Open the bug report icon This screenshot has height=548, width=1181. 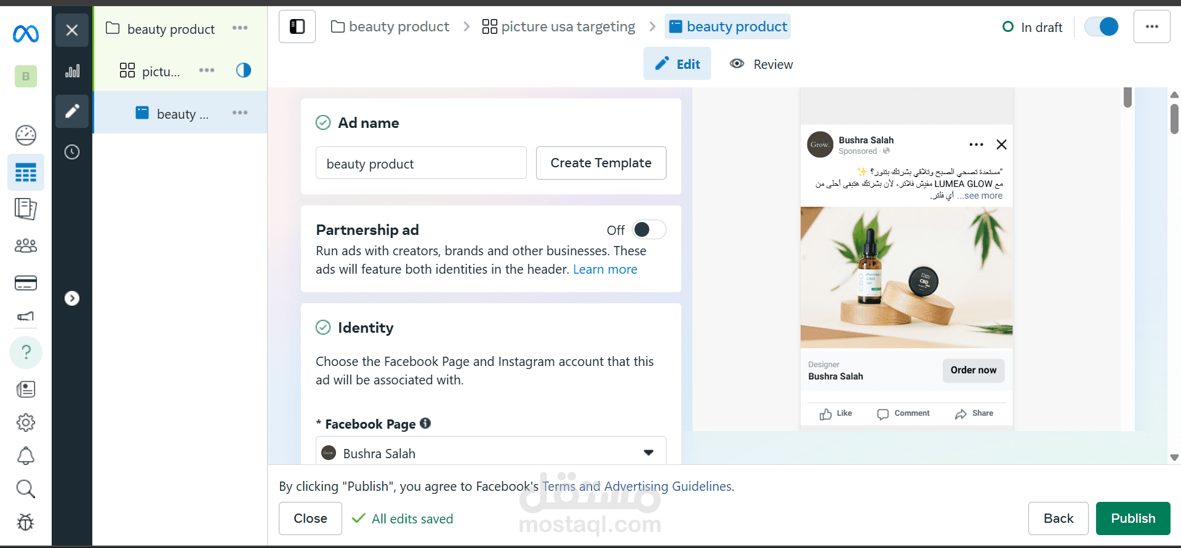point(26,522)
